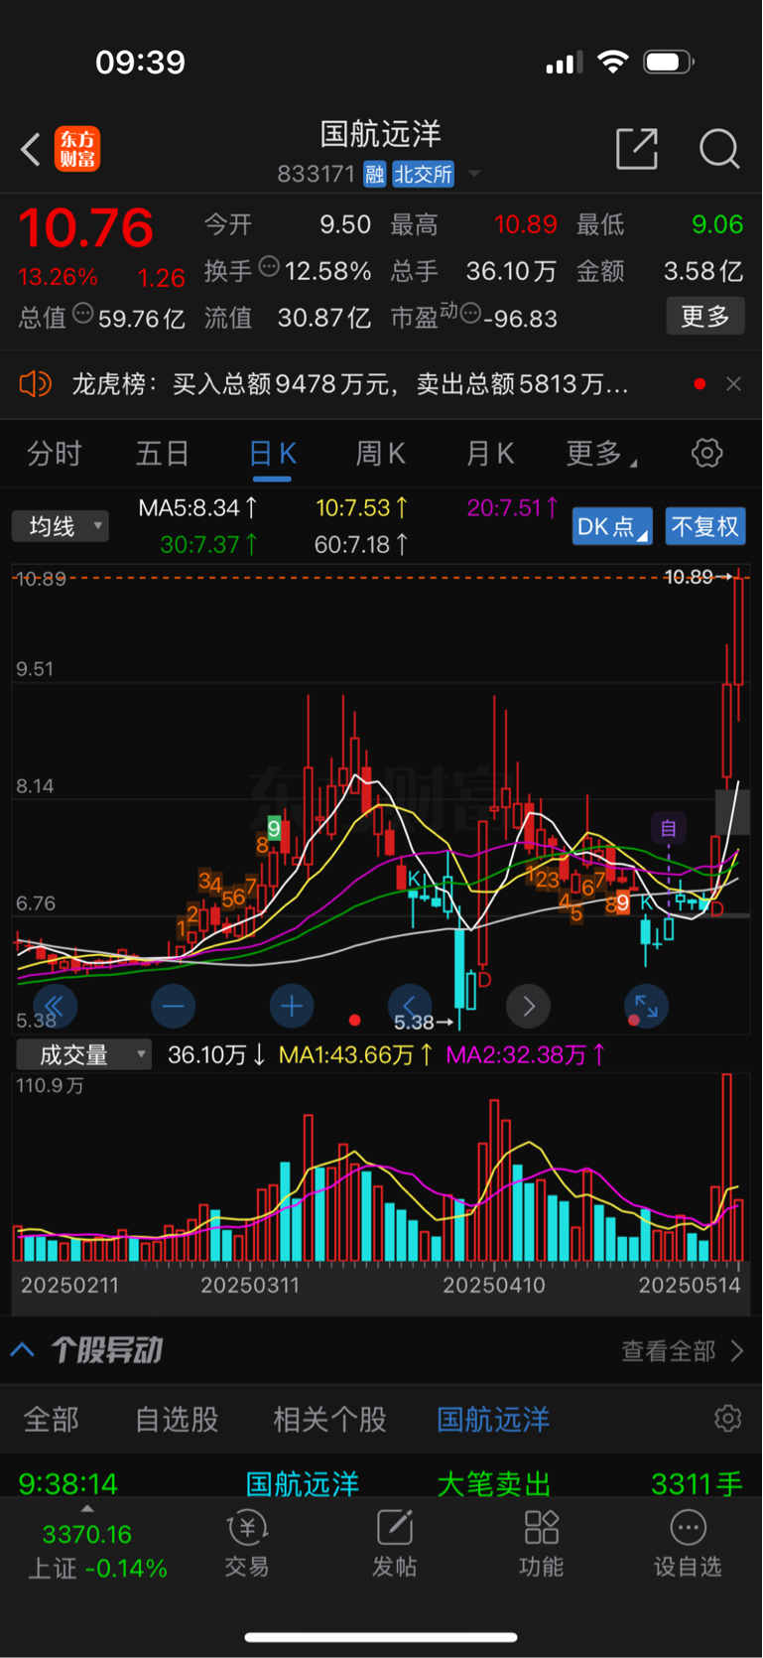Open 个股异动 settings gear icon
The width and height of the screenshot is (763, 1658).
(728, 1418)
